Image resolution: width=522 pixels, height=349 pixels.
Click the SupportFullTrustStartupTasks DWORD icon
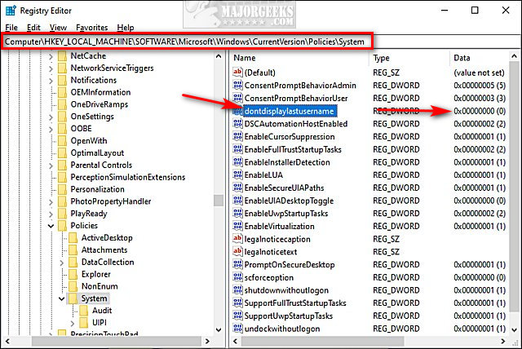tap(237, 303)
